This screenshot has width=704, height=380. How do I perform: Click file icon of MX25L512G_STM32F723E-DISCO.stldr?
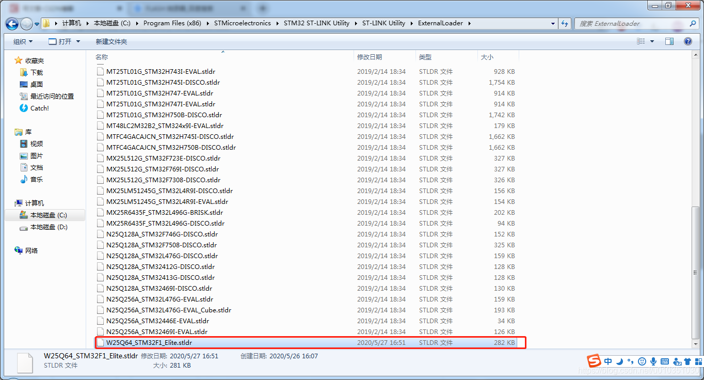click(x=101, y=158)
